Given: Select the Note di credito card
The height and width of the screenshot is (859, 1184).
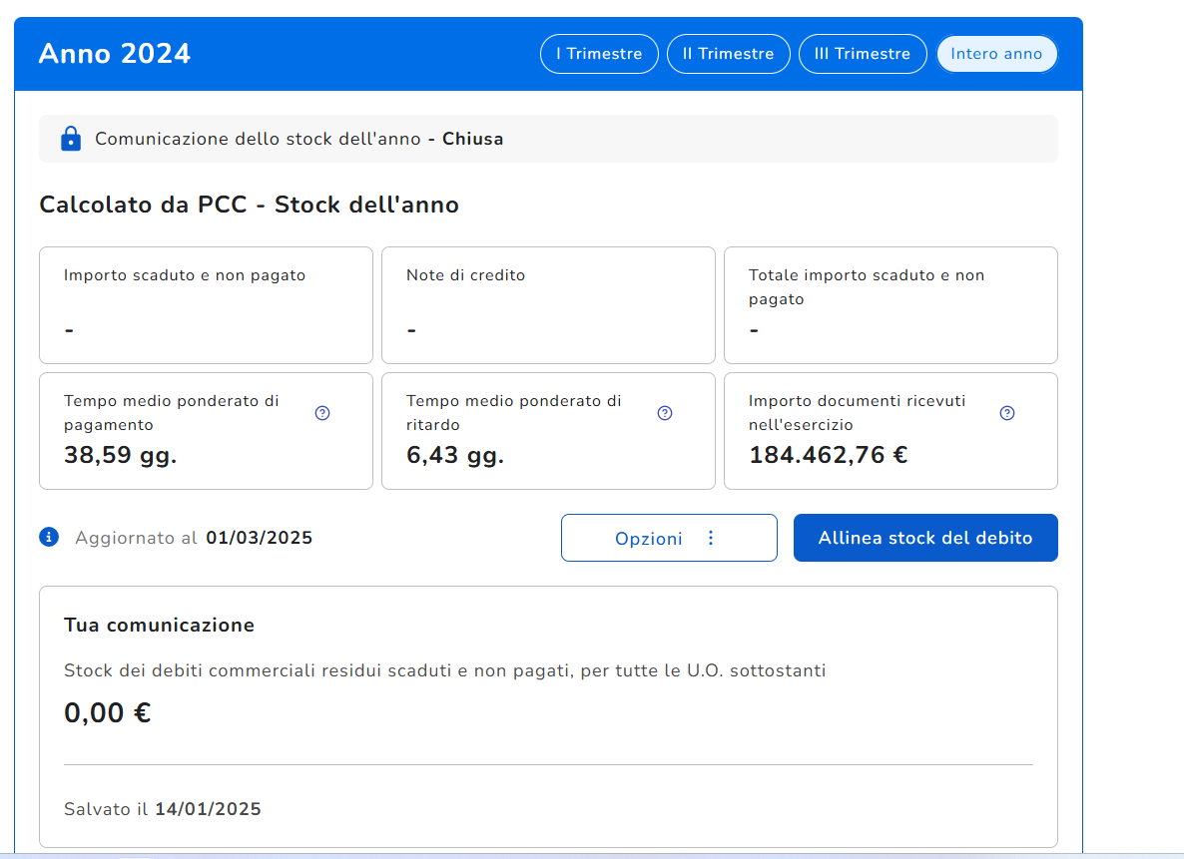Looking at the screenshot, I should coord(548,305).
